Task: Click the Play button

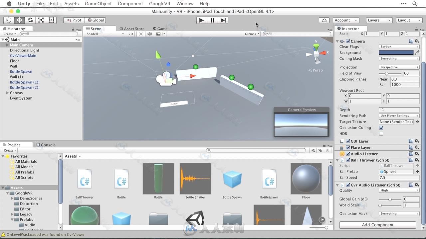Action: (201, 20)
